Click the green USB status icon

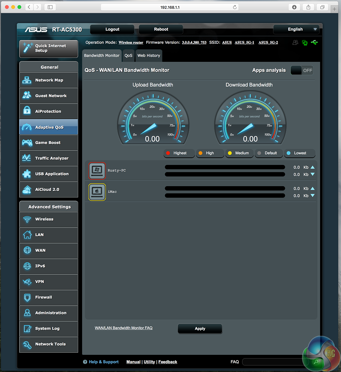(x=314, y=42)
